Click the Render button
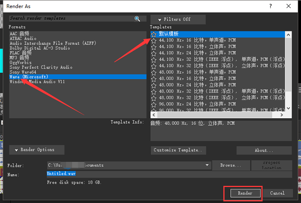Image resolution: width=301 pixels, height=203 pixels. tap(246, 193)
